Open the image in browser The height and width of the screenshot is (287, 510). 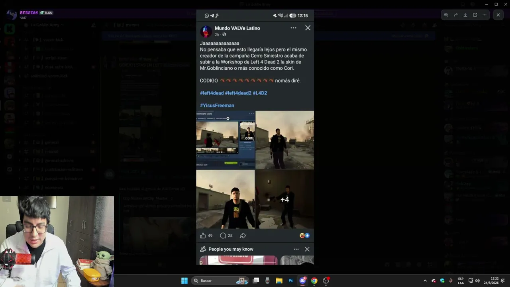(x=475, y=15)
